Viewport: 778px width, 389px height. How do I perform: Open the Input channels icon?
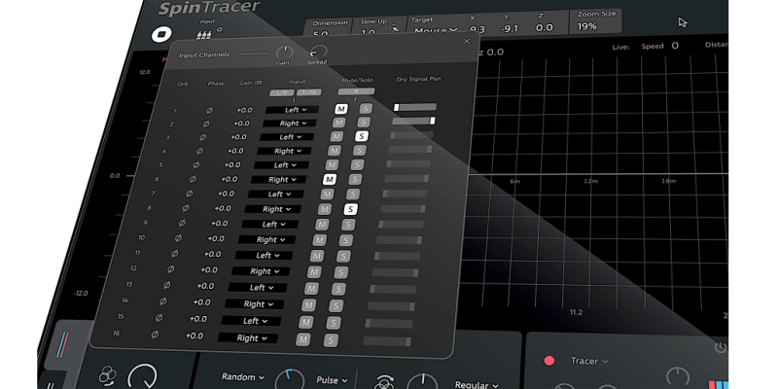click(204, 35)
